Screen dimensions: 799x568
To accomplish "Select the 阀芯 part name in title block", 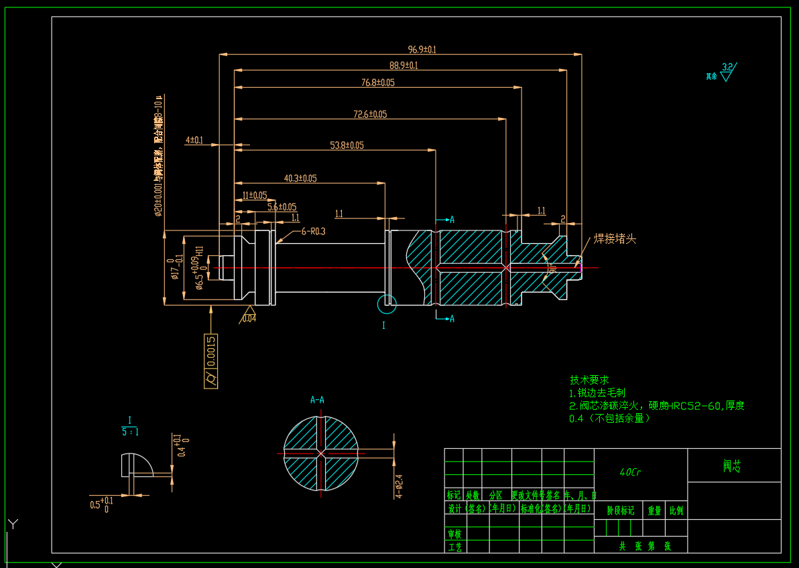I will (732, 466).
